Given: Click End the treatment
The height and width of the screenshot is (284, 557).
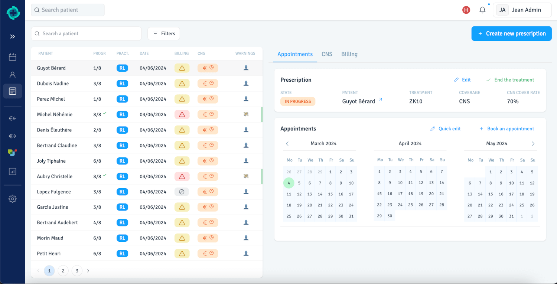Looking at the screenshot, I should (510, 80).
